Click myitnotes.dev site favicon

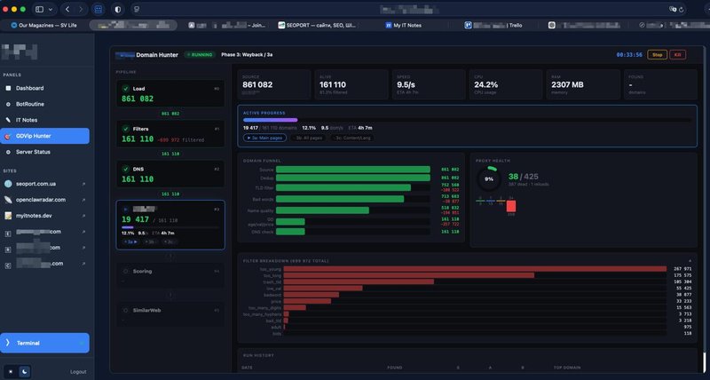[8, 216]
